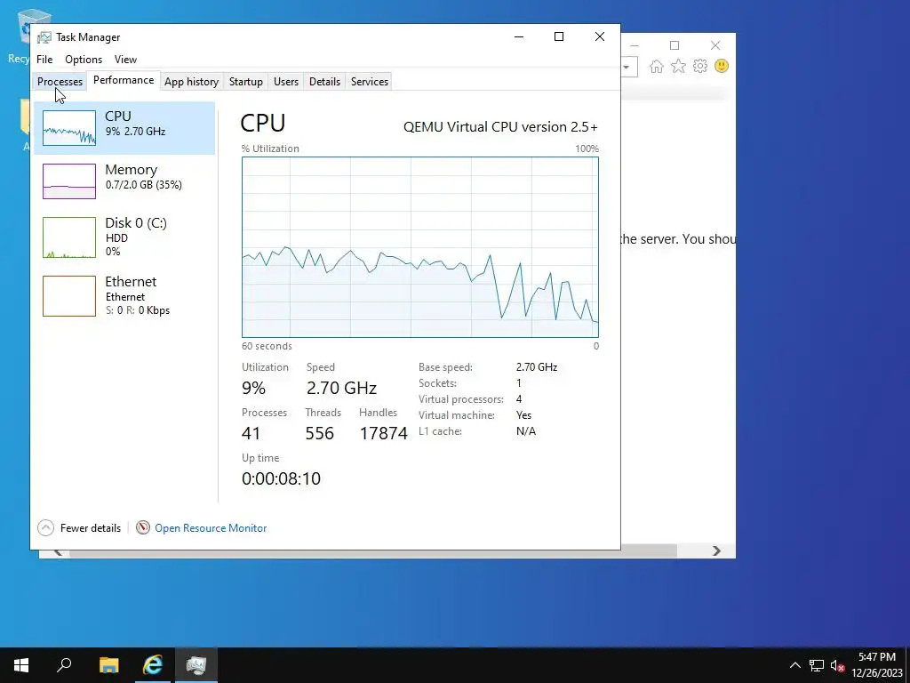Close the Task Manager window

(600, 36)
